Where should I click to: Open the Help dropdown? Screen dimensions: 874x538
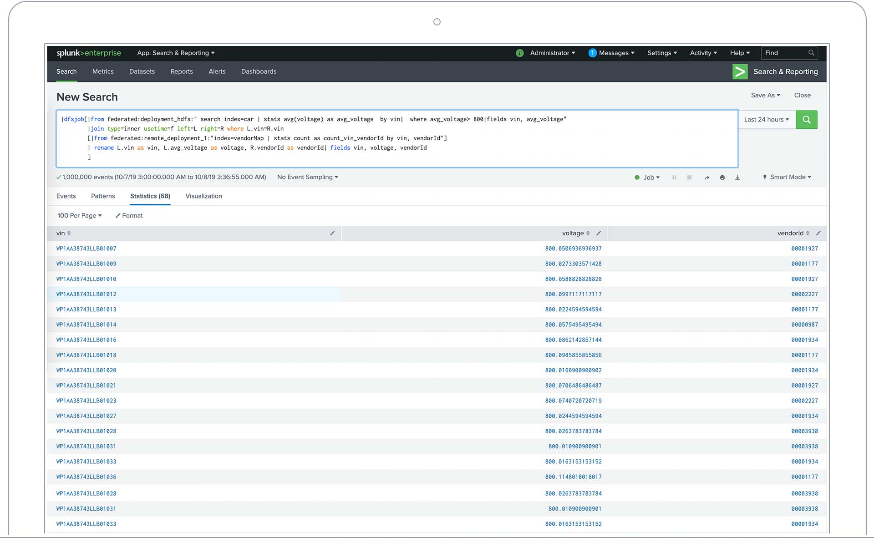tap(740, 53)
